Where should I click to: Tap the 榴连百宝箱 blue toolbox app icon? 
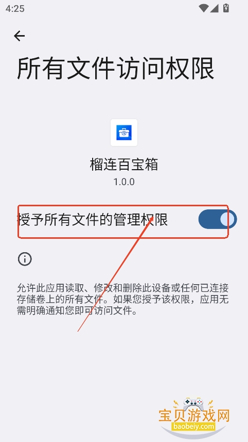[124, 133]
